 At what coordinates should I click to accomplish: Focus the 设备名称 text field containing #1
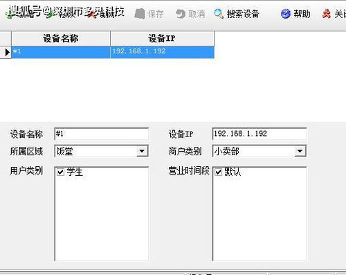[102, 134]
